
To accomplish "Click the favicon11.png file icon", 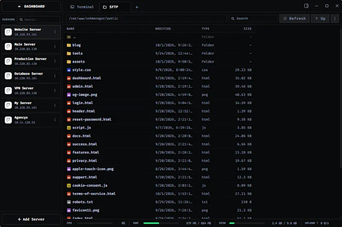I will coord(69,210).
